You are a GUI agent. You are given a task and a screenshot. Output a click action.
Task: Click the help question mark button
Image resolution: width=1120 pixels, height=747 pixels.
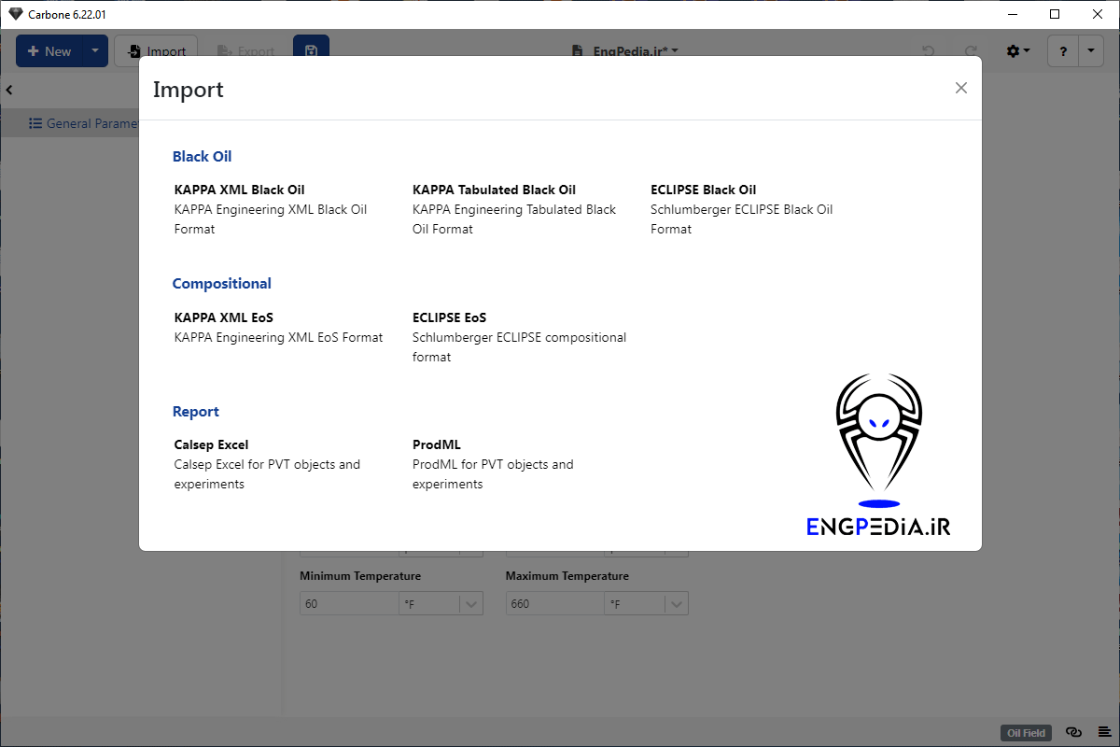[1063, 51]
